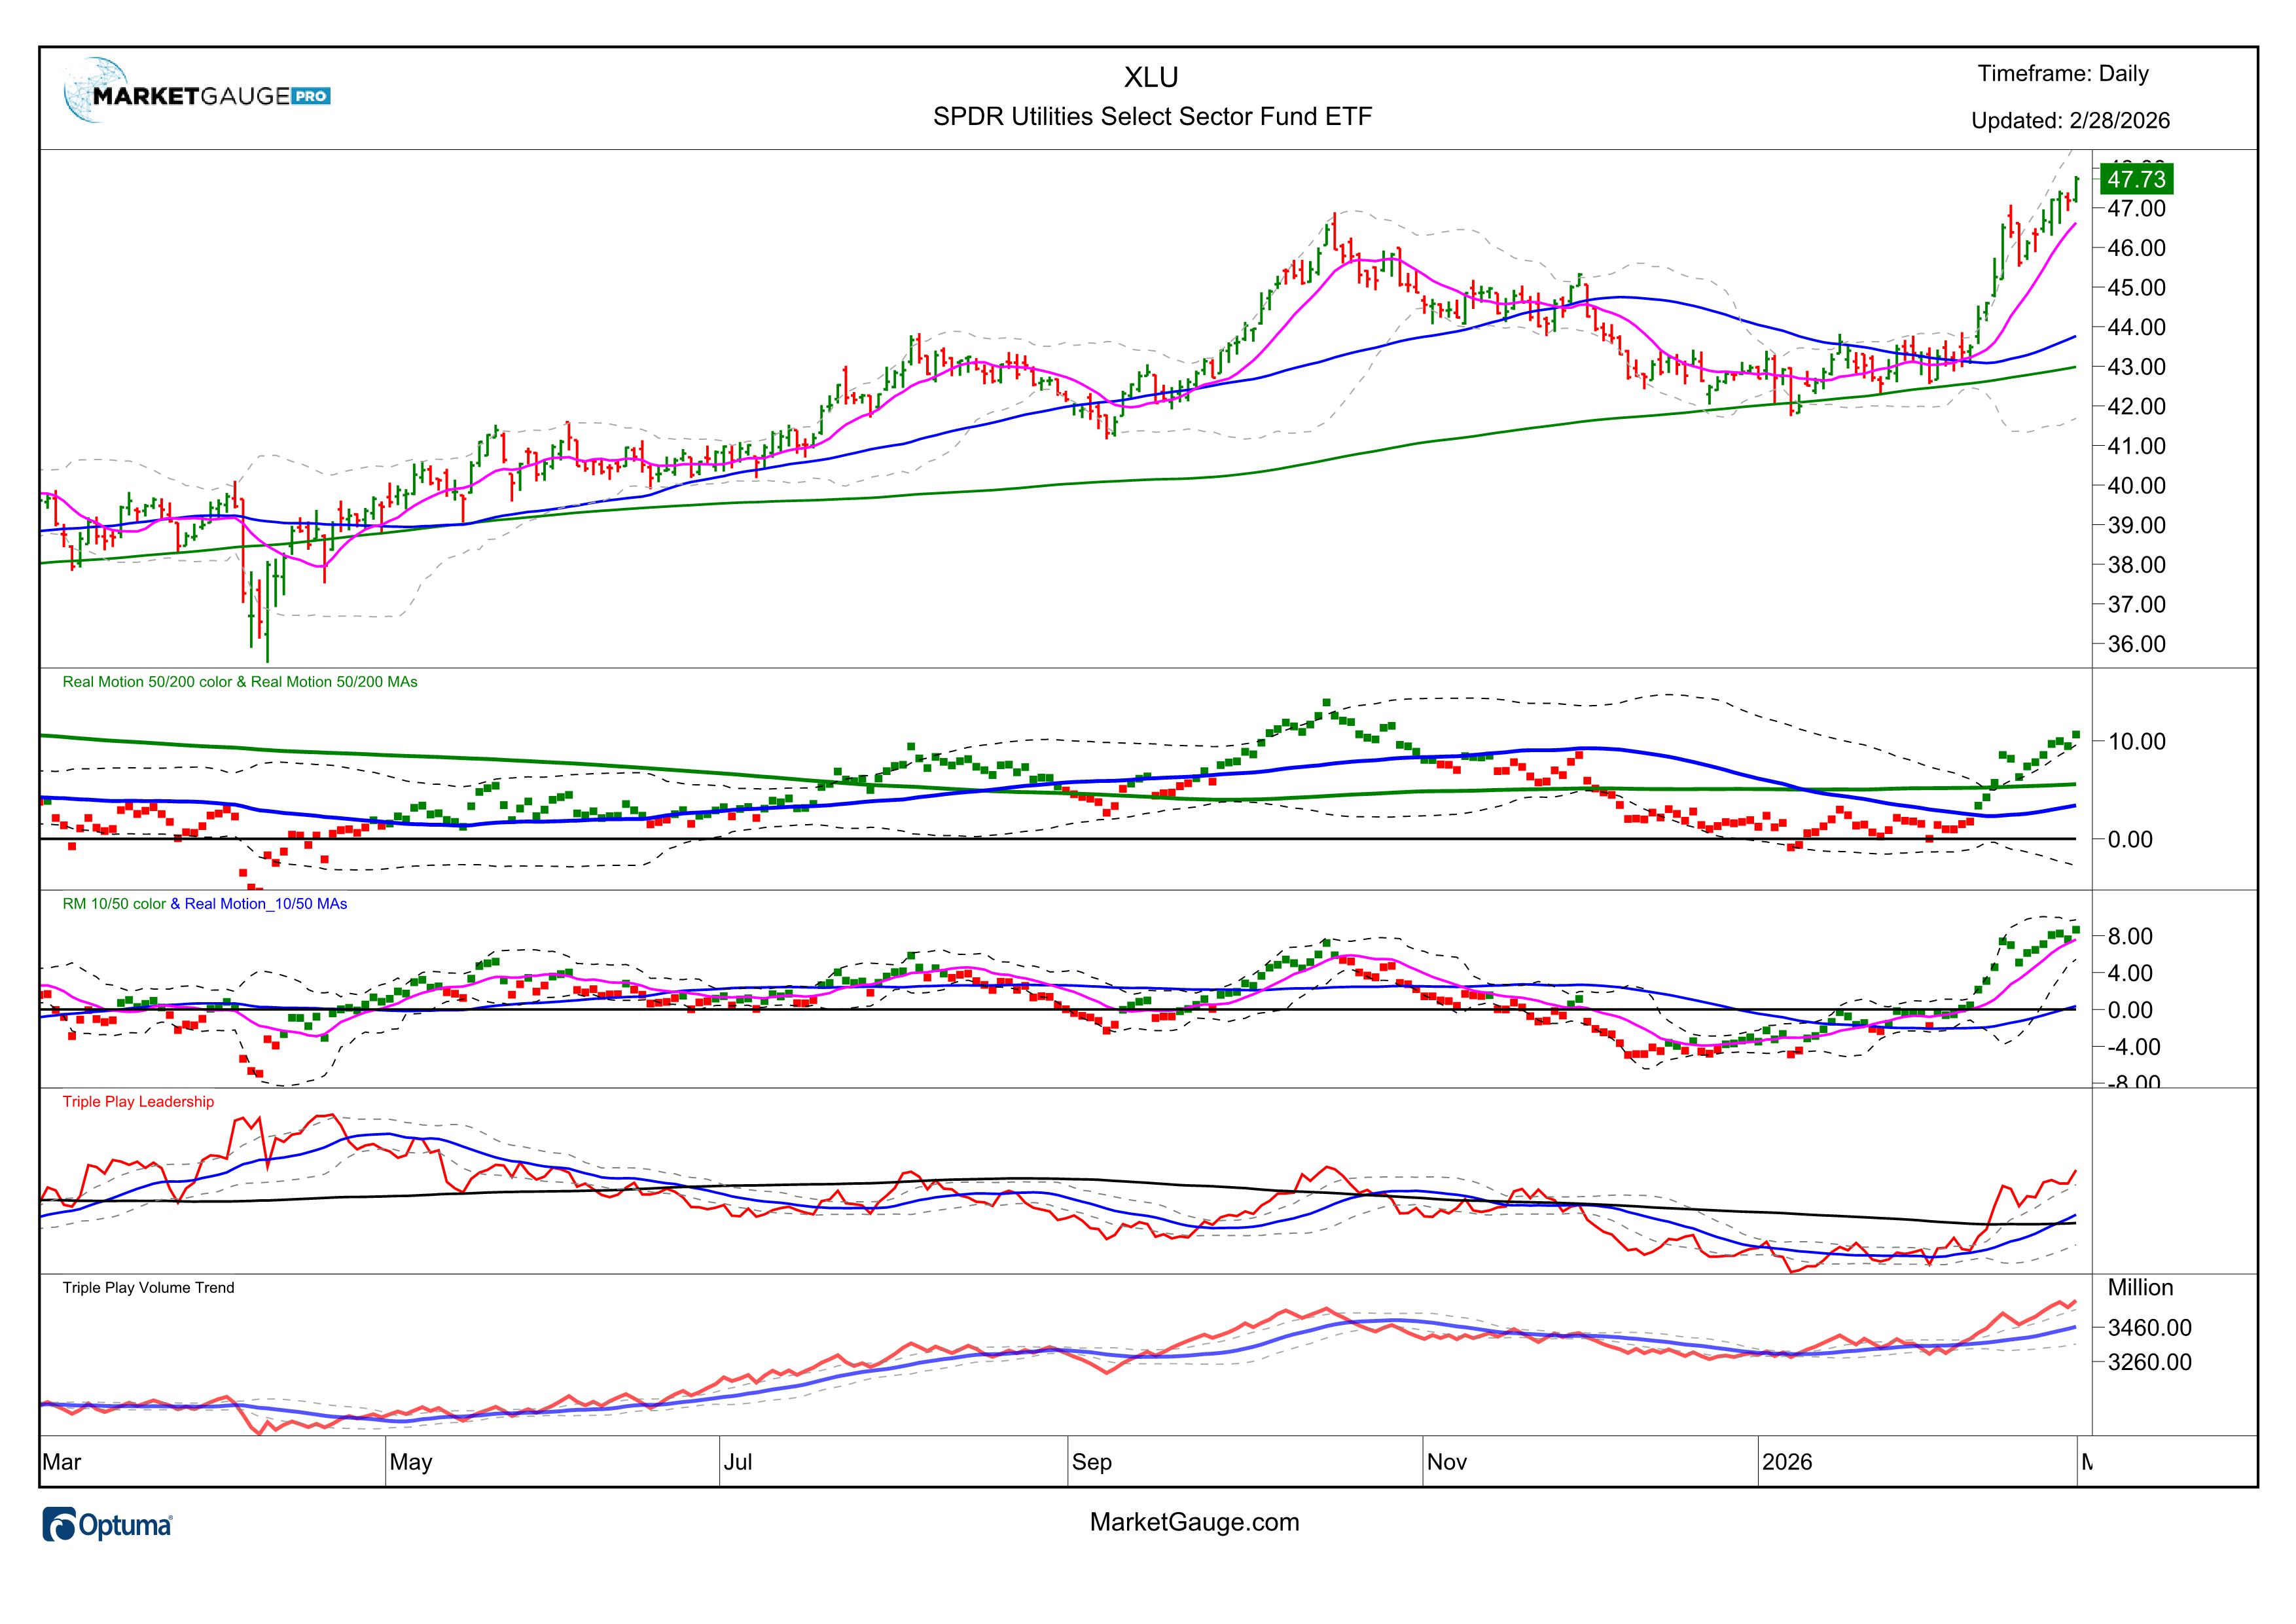Screen dimensions: 2296x1624
Task: Select the Triple Play Volume Trend label
Action: point(148,1288)
